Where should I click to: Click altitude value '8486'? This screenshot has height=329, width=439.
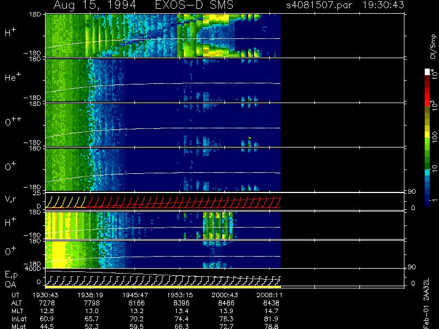[226, 303]
